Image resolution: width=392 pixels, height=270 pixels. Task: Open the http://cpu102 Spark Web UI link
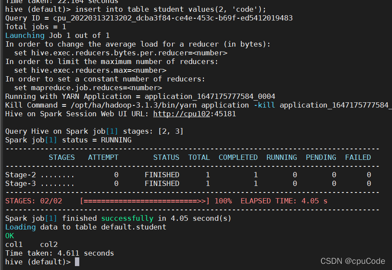tap(182, 114)
